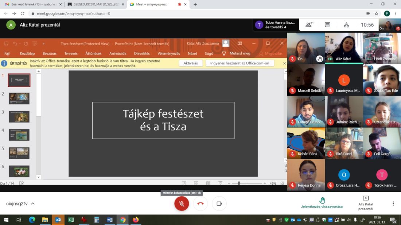Screen dimensions: 401x225
Task: Start slideshow from status bar icon
Action: [220, 183]
